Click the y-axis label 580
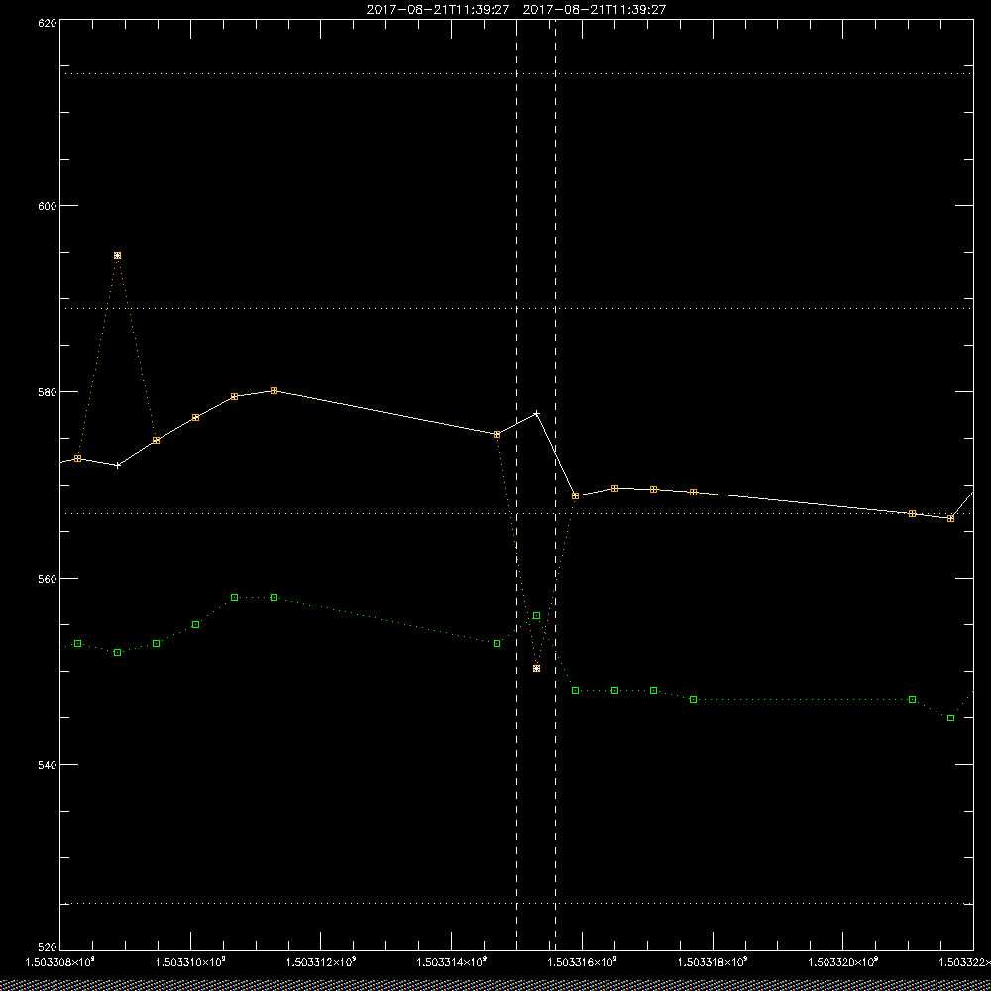The height and width of the screenshot is (991, 991). click(49, 391)
